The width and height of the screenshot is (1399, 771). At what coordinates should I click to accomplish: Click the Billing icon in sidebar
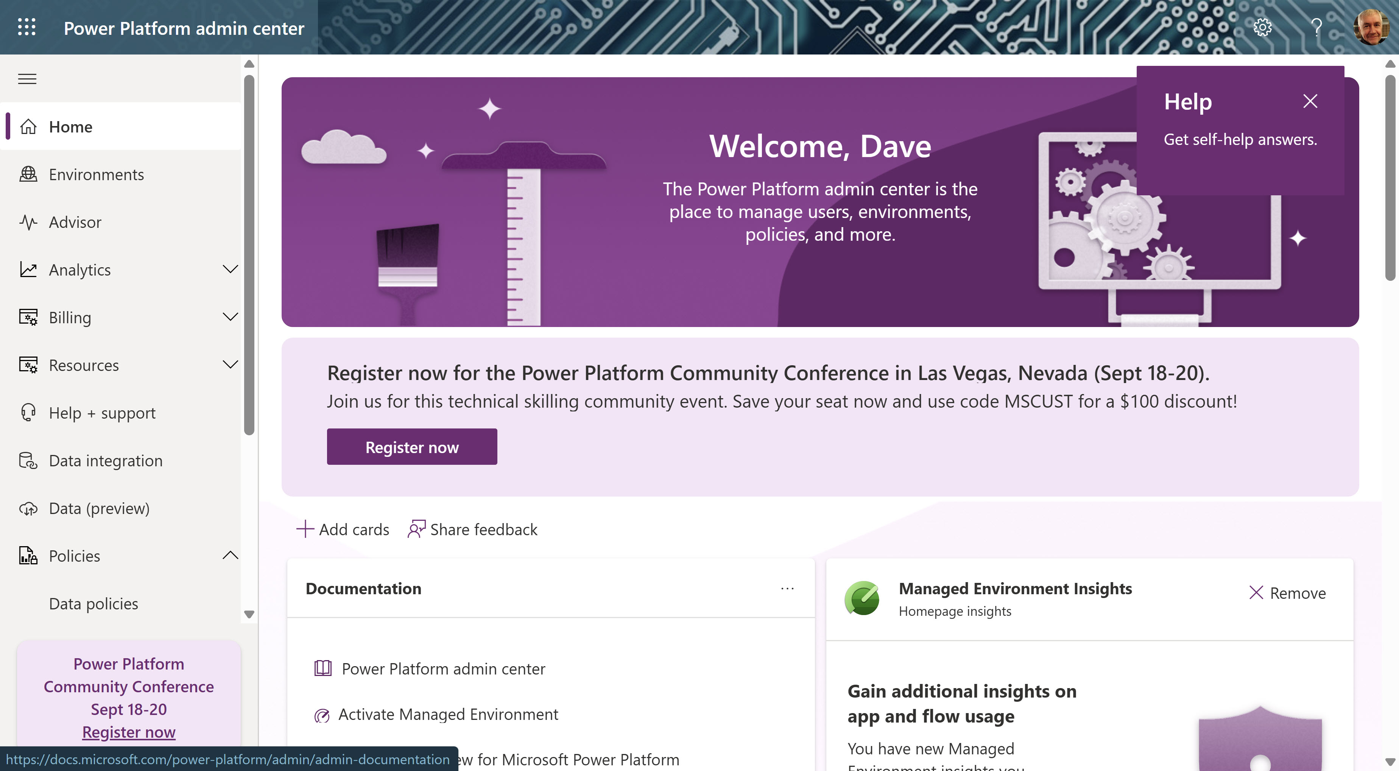coord(28,317)
